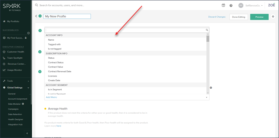Click the back arrow beside profile name

click(36, 16)
